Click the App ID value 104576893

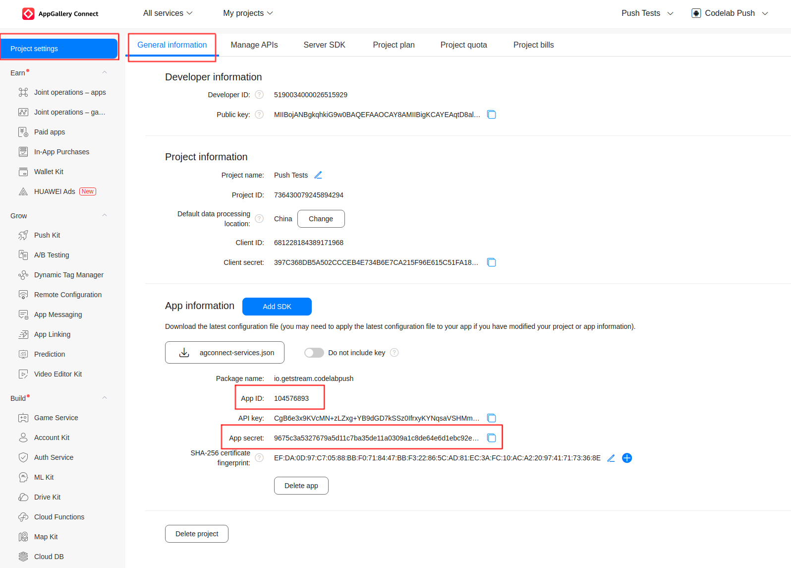point(291,398)
